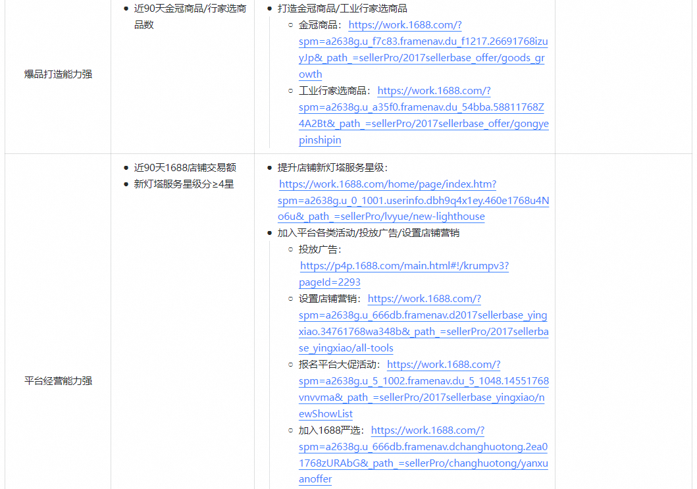Open the p4p.1688.com 投放广告 hyperlink
The image size is (697, 489).
point(404,267)
